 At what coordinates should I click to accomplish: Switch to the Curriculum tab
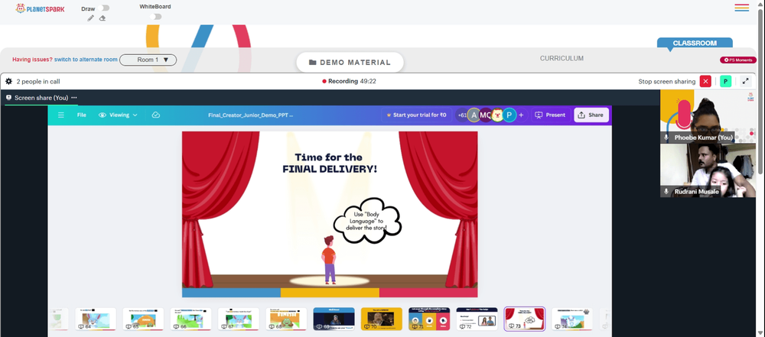tap(562, 58)
